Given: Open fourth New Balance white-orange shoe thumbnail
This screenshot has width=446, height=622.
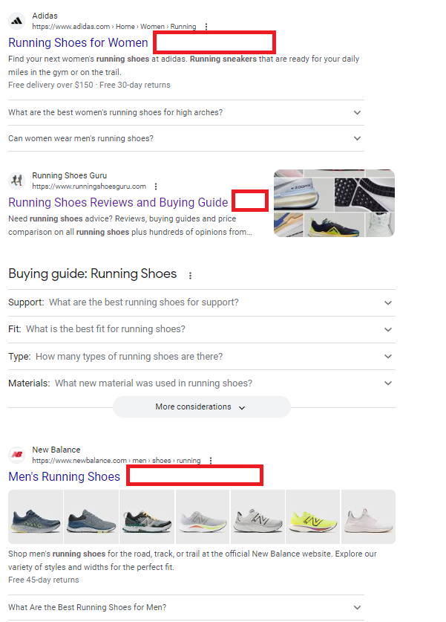Looking at the screenshot, I should pyautogui.click(x=203, y=517).
